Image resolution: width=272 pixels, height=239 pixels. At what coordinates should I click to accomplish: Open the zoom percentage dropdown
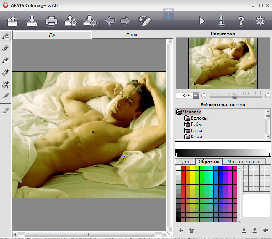pyautogui.click(x=196, y=96)
